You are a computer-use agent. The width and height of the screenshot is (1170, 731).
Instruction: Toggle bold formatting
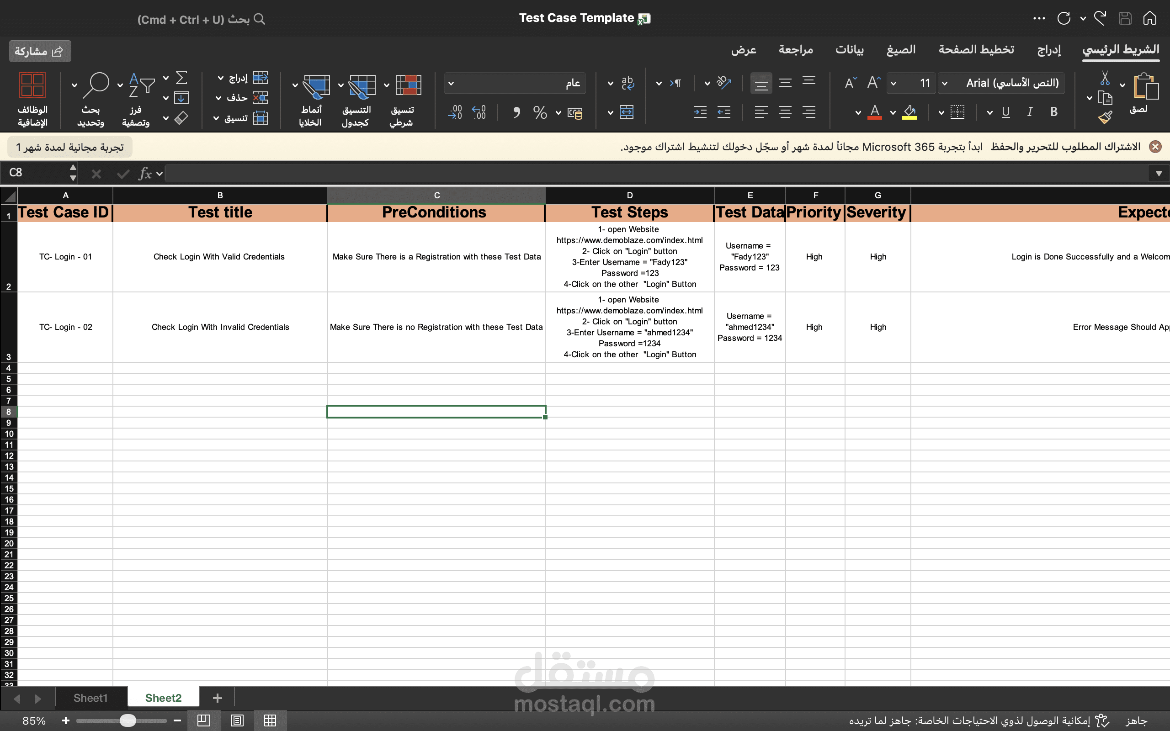point(1053,112)
